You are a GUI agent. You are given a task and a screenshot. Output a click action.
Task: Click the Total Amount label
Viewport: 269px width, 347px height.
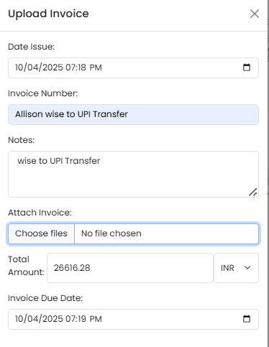[x=26, y=266]
